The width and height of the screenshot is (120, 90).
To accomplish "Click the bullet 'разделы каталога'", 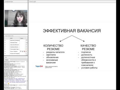I will click(x=55, y=52).
